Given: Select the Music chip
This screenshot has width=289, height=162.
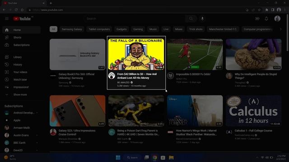Looking at the screenshot, I should click(x=153, y=29).
